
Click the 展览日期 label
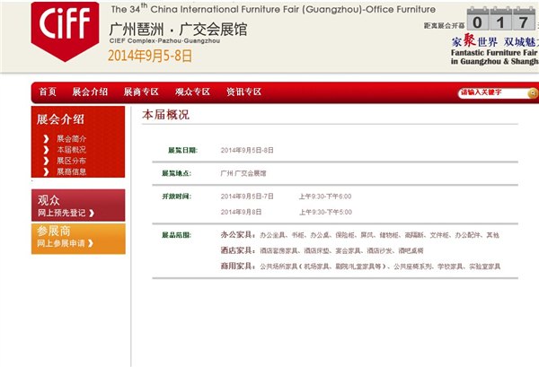[x=182, y=151]
